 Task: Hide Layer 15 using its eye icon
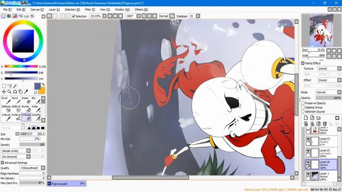click(x=308, y=150)
